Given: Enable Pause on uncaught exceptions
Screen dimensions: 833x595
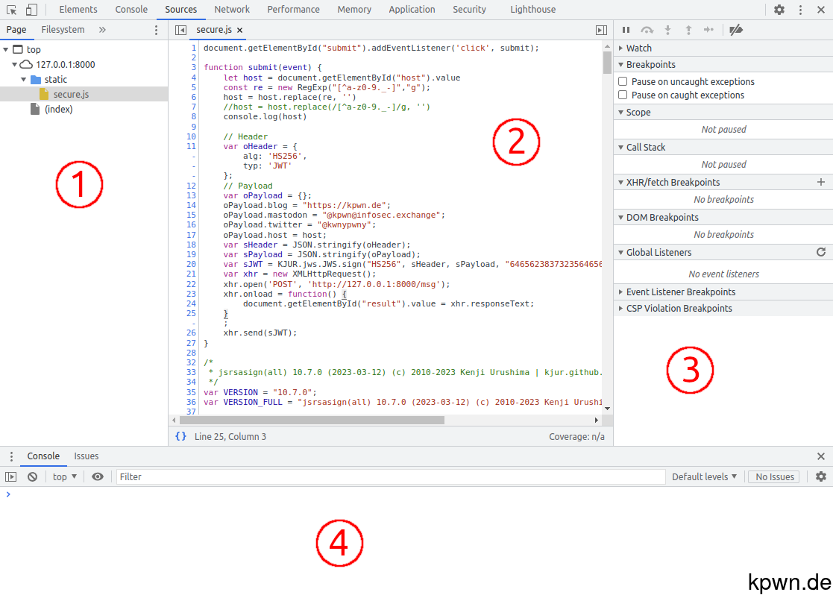Looking at the screenshot, I should tap(623, 81).
